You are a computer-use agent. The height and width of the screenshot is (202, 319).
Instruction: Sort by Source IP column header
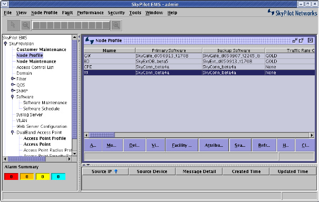[105, 171]
